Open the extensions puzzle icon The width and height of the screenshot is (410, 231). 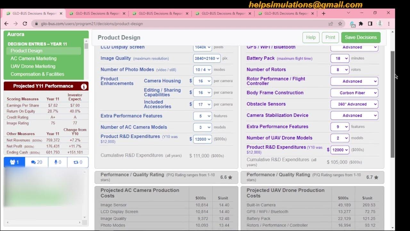361,24
